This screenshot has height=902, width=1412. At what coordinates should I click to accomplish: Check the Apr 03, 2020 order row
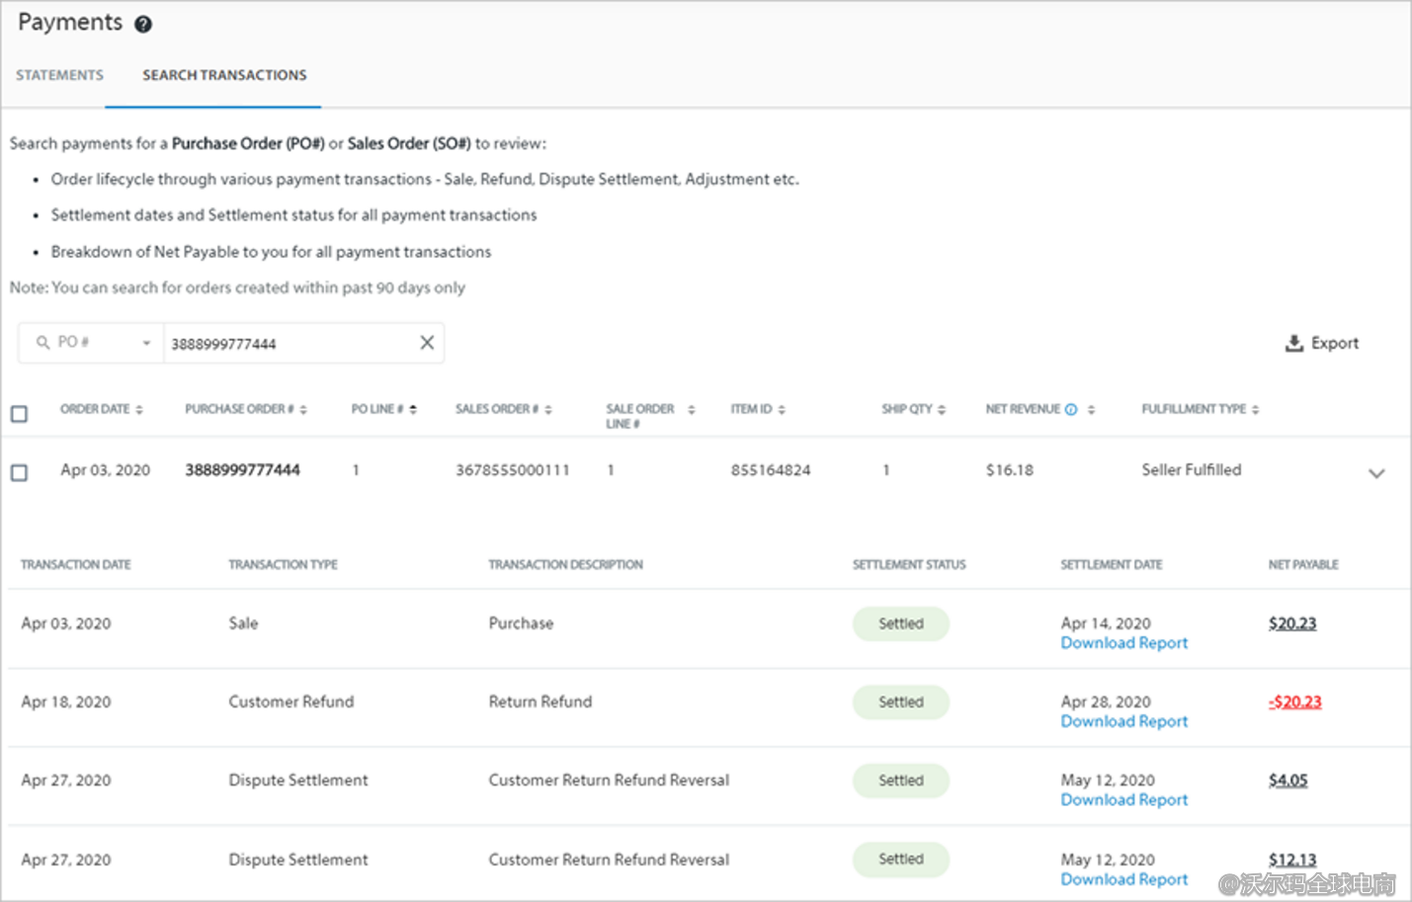point(19,473)
